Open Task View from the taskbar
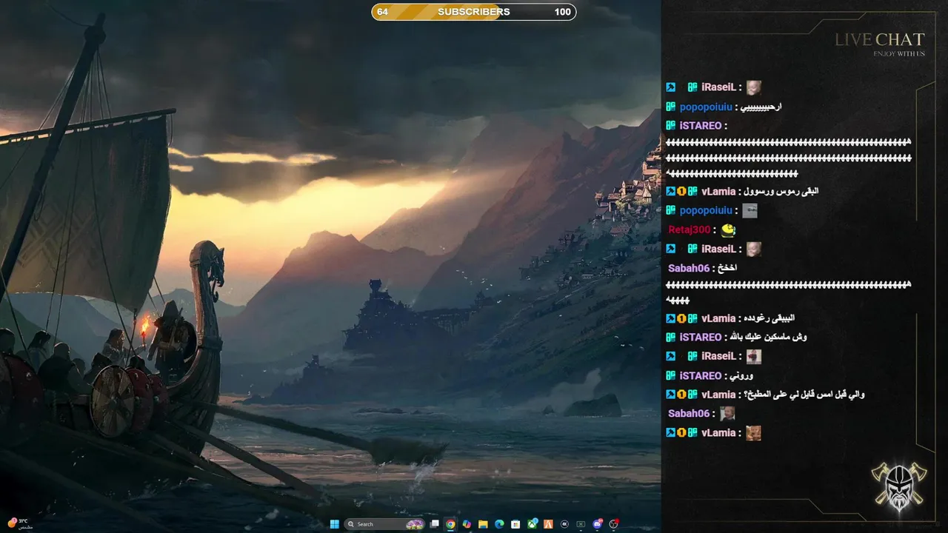 (x=435, y=524)
